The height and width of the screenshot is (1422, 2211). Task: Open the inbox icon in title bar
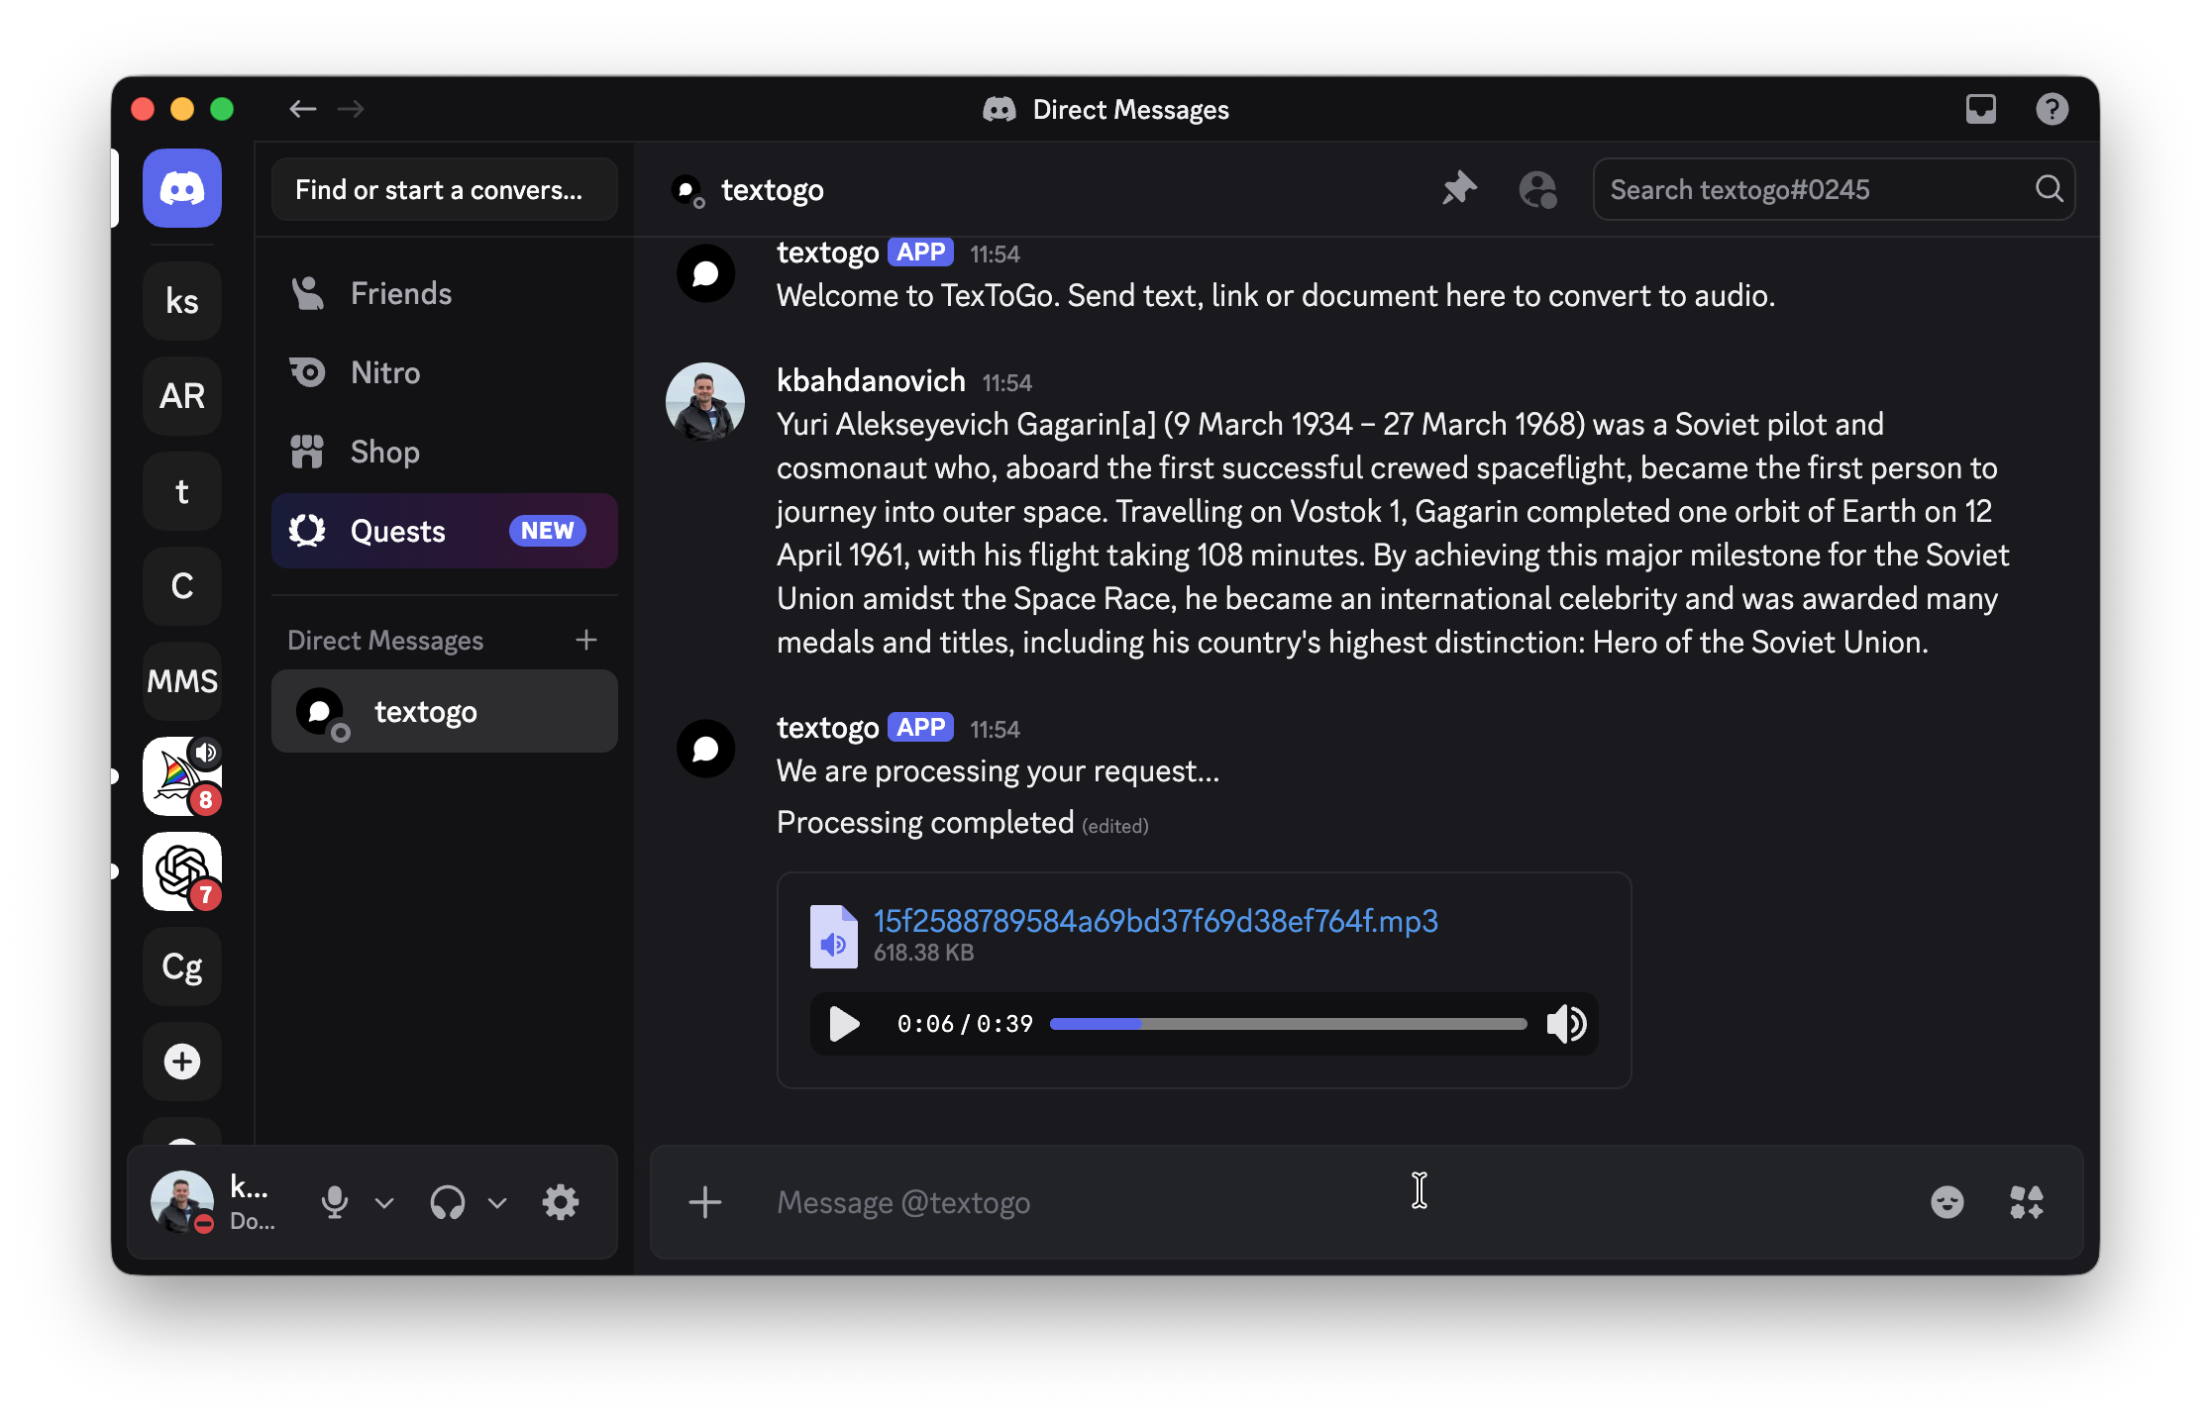pos(1981,109)
